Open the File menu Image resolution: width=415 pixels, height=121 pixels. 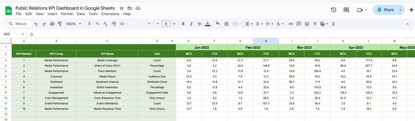point(18,14)
